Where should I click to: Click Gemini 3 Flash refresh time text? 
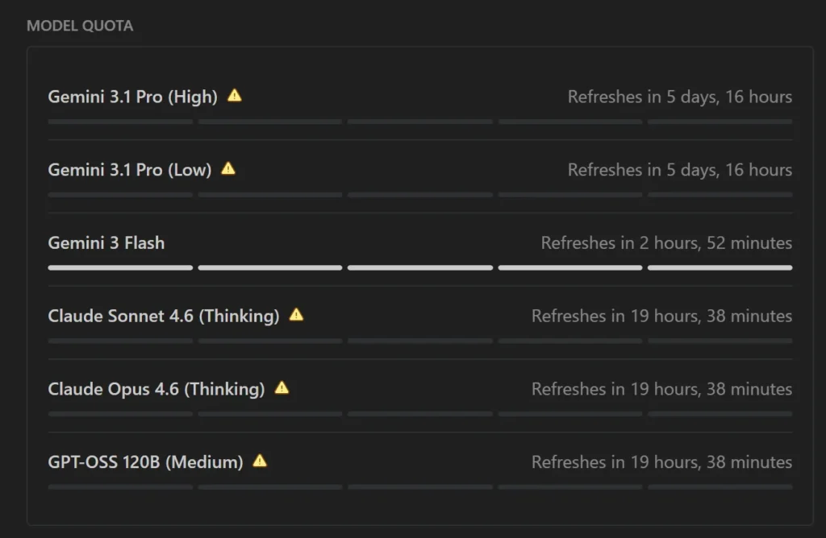click(x=666, y=242)
